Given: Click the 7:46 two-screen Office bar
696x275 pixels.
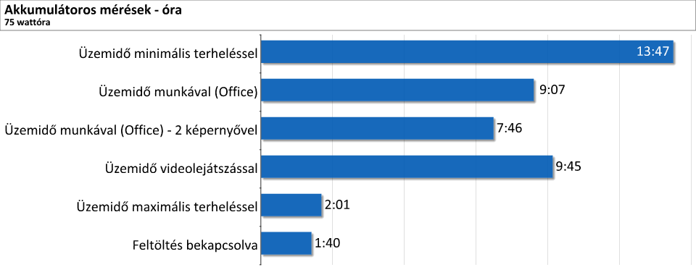Looking at the screenshot, I should pos(377,128).
